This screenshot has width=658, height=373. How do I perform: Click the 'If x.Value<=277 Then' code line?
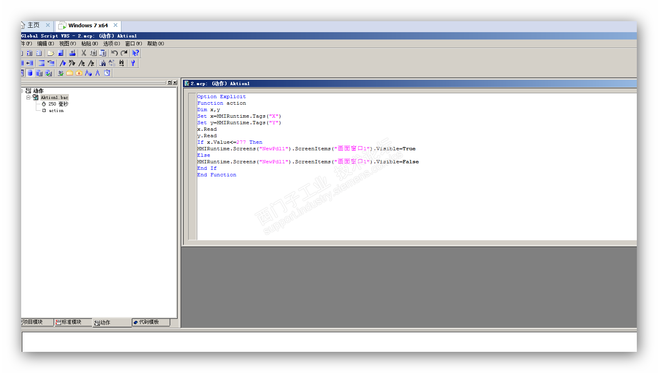point(230,143)
